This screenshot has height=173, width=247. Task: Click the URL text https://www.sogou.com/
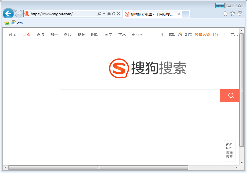coord(52,14)
